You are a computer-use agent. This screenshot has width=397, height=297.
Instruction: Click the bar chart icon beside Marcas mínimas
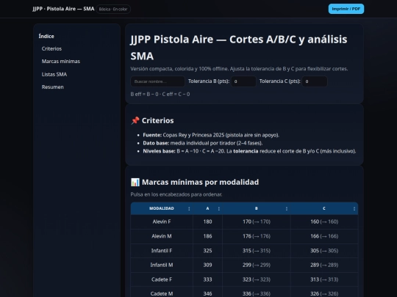(135, 182)
